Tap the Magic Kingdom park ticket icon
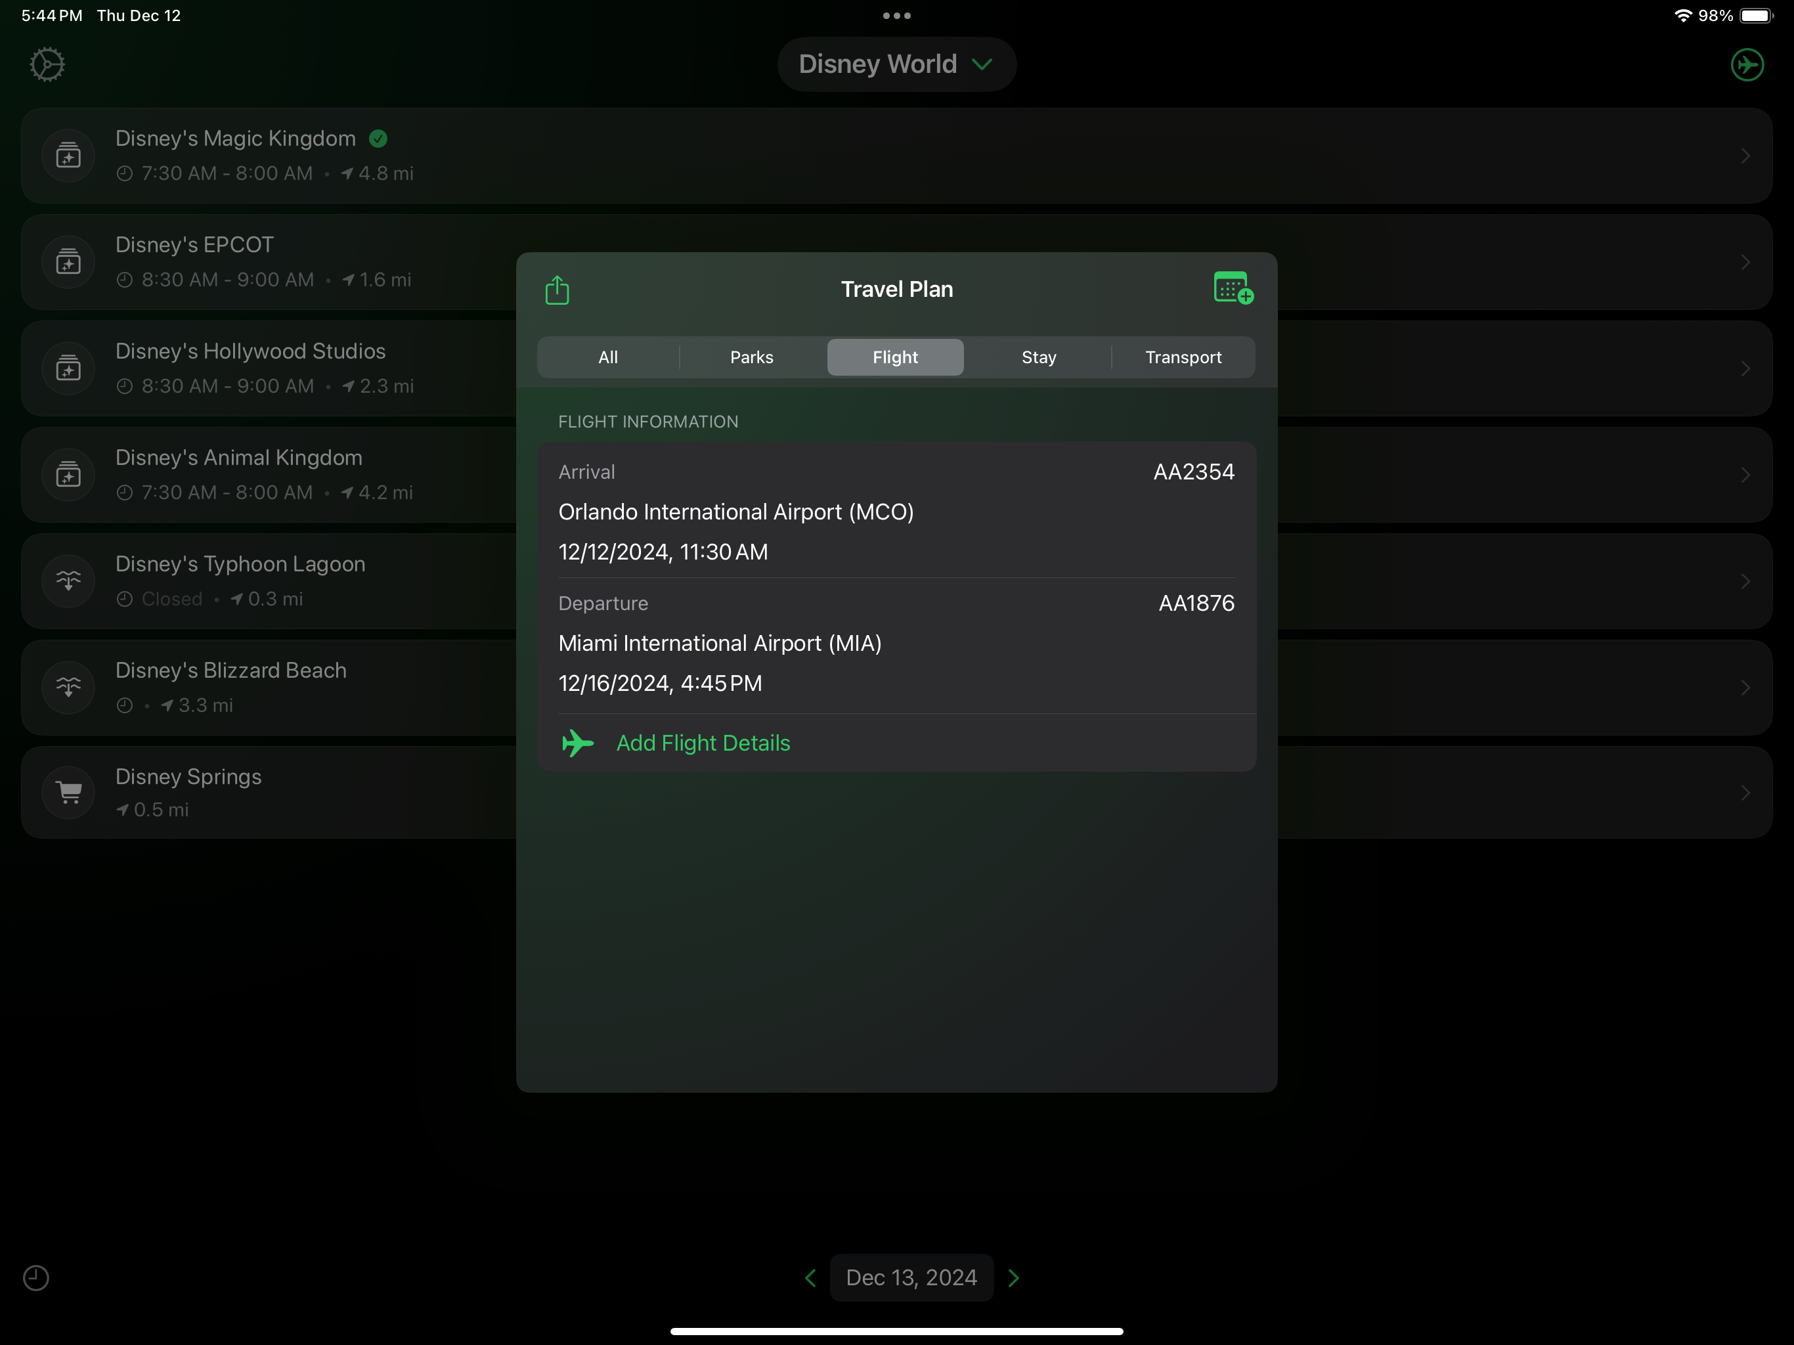Screen dimensions: 1794x1345 [x=69, y=156]
